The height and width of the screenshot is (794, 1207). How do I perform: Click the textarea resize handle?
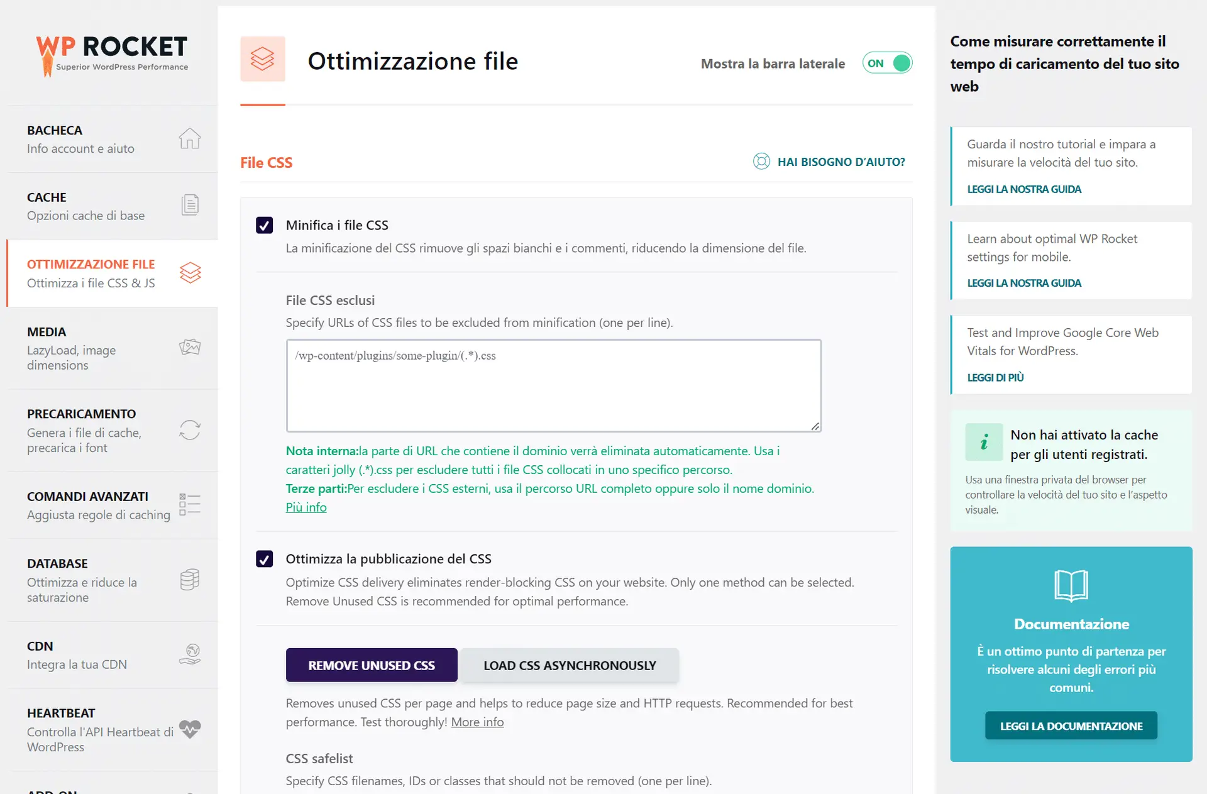815,426
